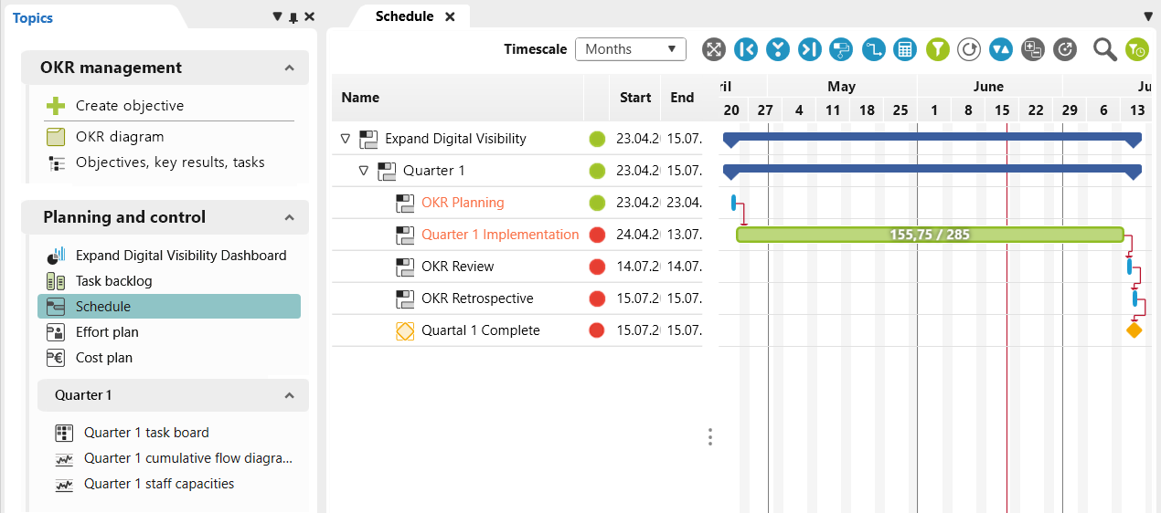Open Cost plan
The width and height of the screenshot is (1161, 513).
click(104, 358)
